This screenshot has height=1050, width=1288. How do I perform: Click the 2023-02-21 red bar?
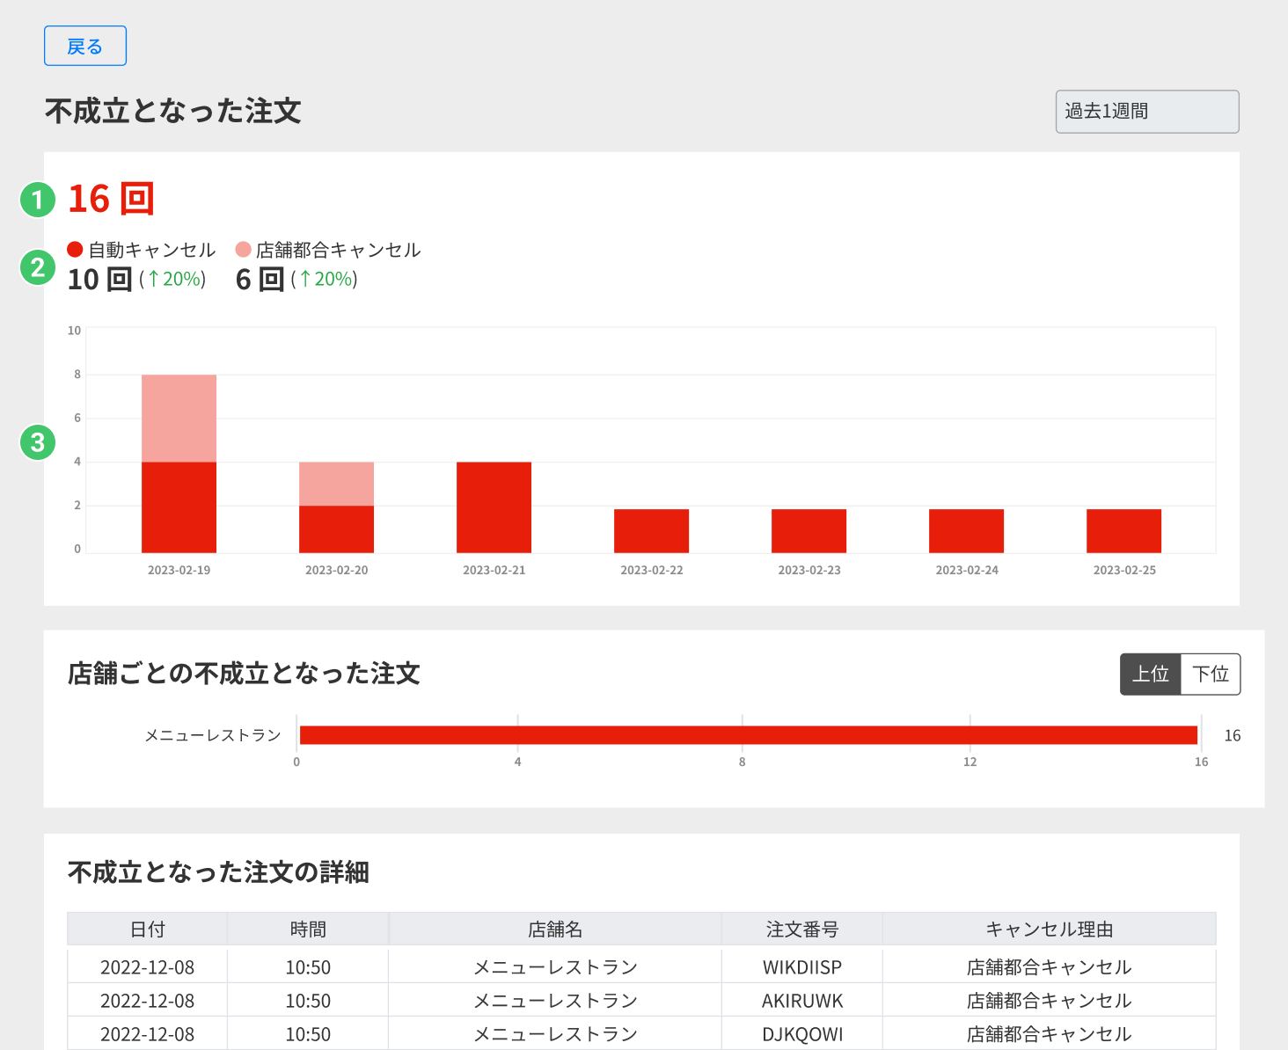[x=494, y=507]
